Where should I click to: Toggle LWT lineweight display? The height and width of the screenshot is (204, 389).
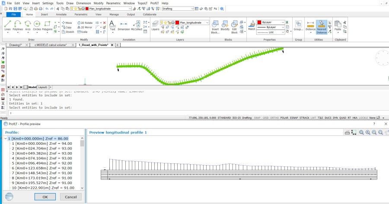click(x=313, y=118)
